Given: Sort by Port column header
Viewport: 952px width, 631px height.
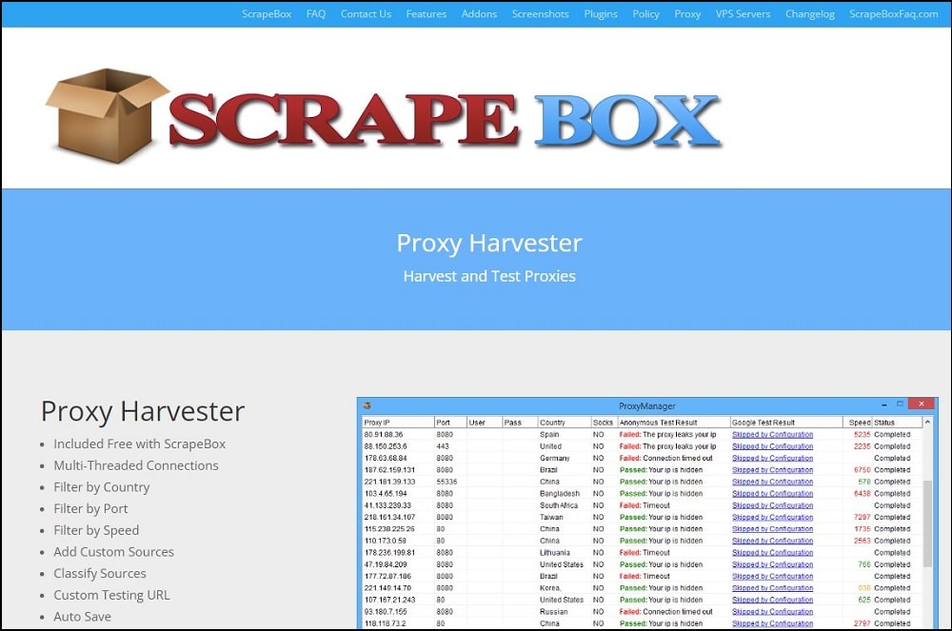Looking at the screenshot, I should (x=450, y=423).
